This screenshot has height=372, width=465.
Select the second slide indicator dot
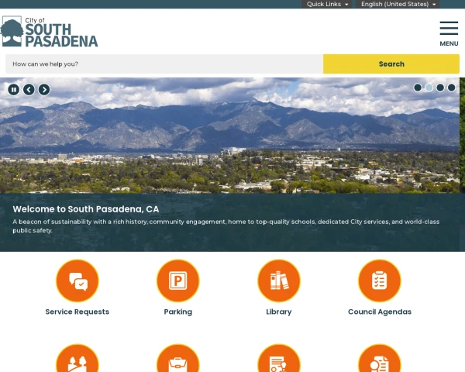[x=429, y=88]
